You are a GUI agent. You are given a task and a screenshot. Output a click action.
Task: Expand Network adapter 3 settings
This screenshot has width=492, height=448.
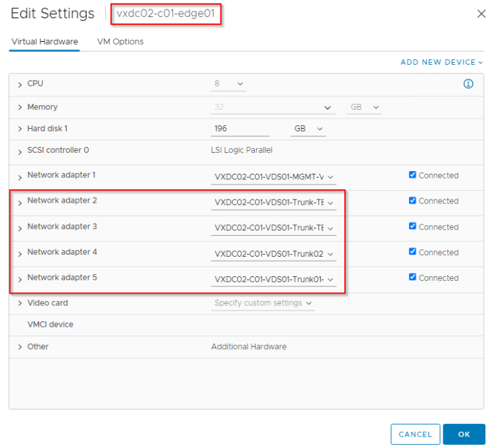(20, 228)
